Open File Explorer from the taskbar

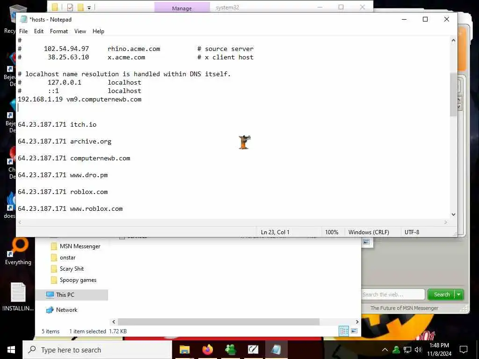(184, 350)
